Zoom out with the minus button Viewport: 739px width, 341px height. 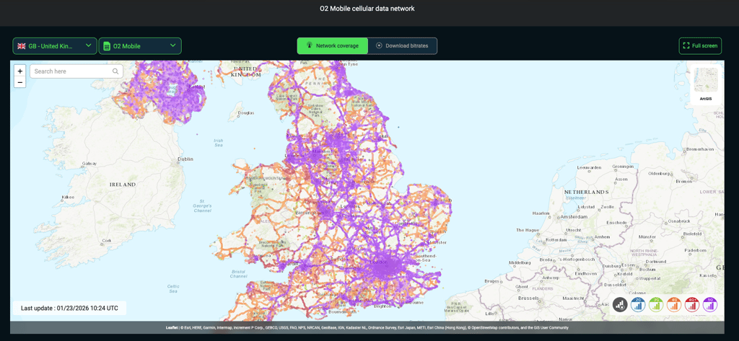click(19, 82)
